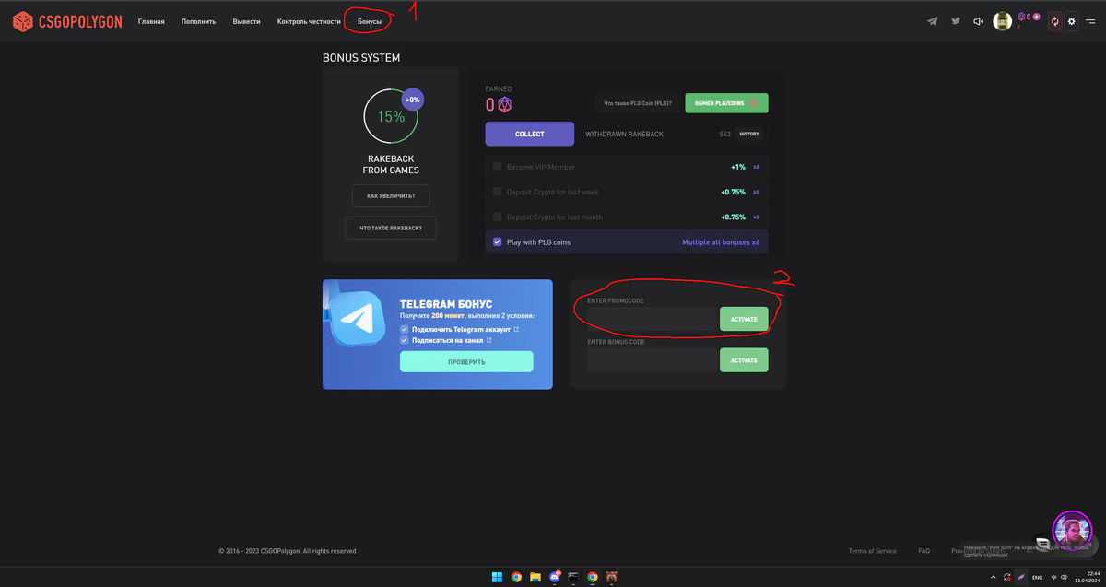Uncheck Play with PLG coins
1106x587 pixels.
click(x=497, y=242)
